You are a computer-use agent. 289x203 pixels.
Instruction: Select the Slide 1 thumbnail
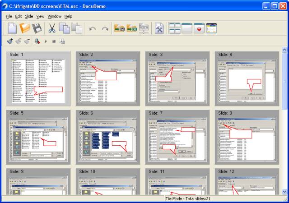pyautogui.click(x=38, y=78)
